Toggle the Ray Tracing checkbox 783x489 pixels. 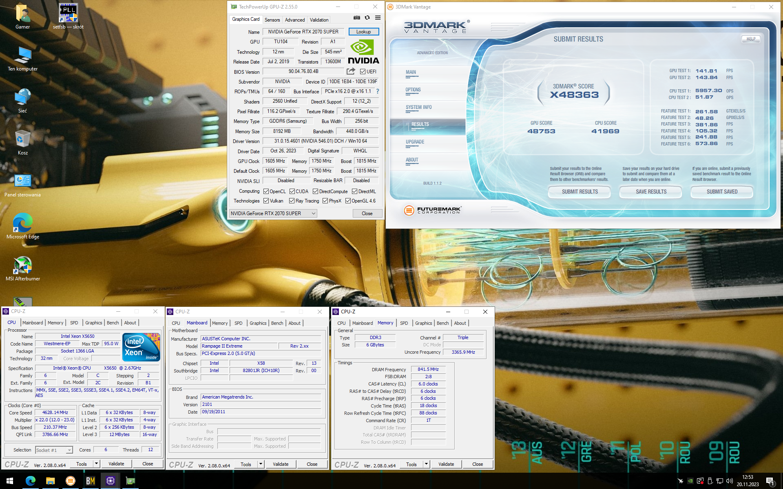coord(292,201)
